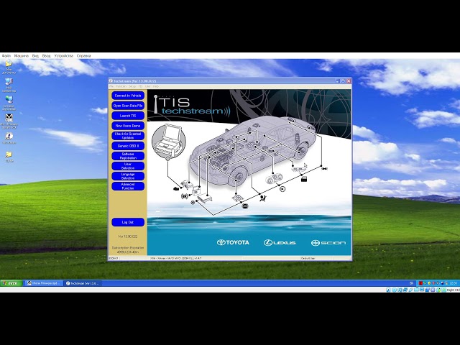
Task: Click the Scion logo
Action: tap(328, 243)
